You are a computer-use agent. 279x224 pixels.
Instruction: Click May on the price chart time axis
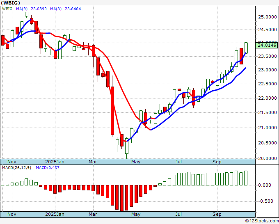(x=136, y=162)
